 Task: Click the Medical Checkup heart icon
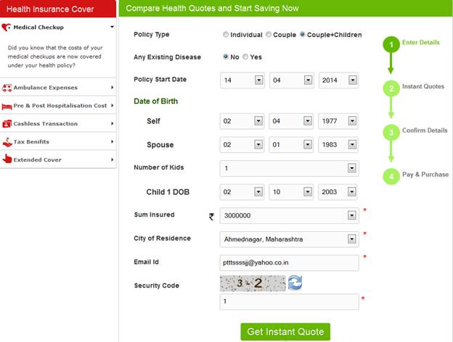7,28
